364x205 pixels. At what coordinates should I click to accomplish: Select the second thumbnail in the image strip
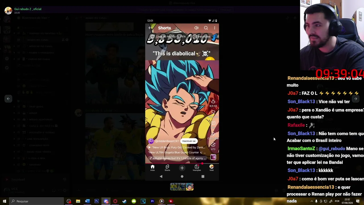182,187
